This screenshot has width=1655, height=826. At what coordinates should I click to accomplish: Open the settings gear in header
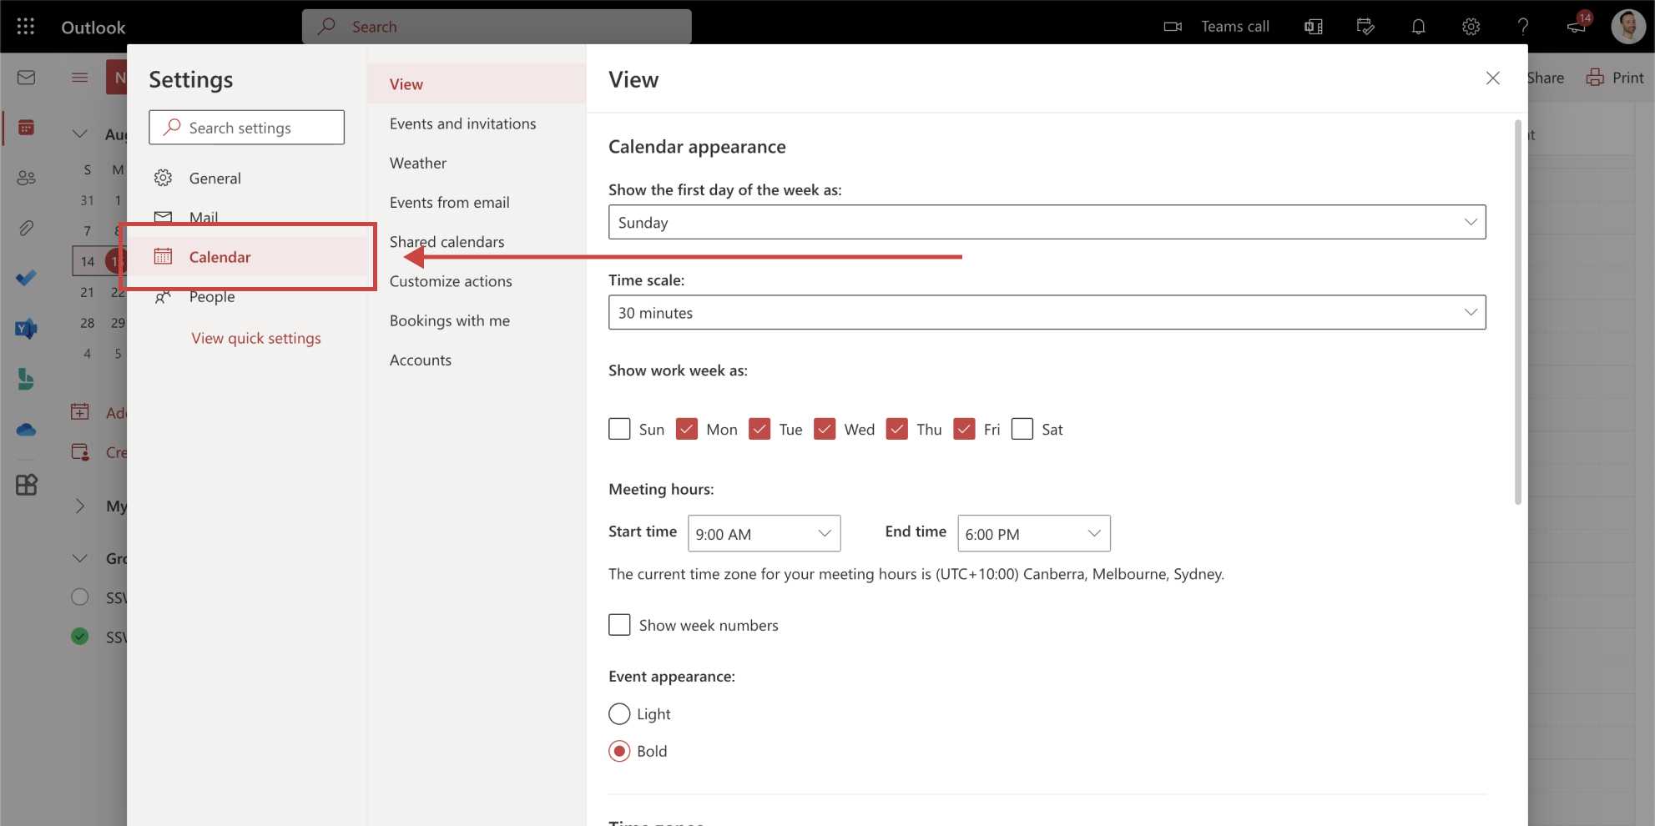pos(1471,27)
